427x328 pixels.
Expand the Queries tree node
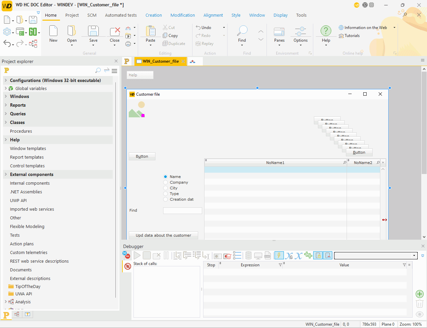[6, 114]
